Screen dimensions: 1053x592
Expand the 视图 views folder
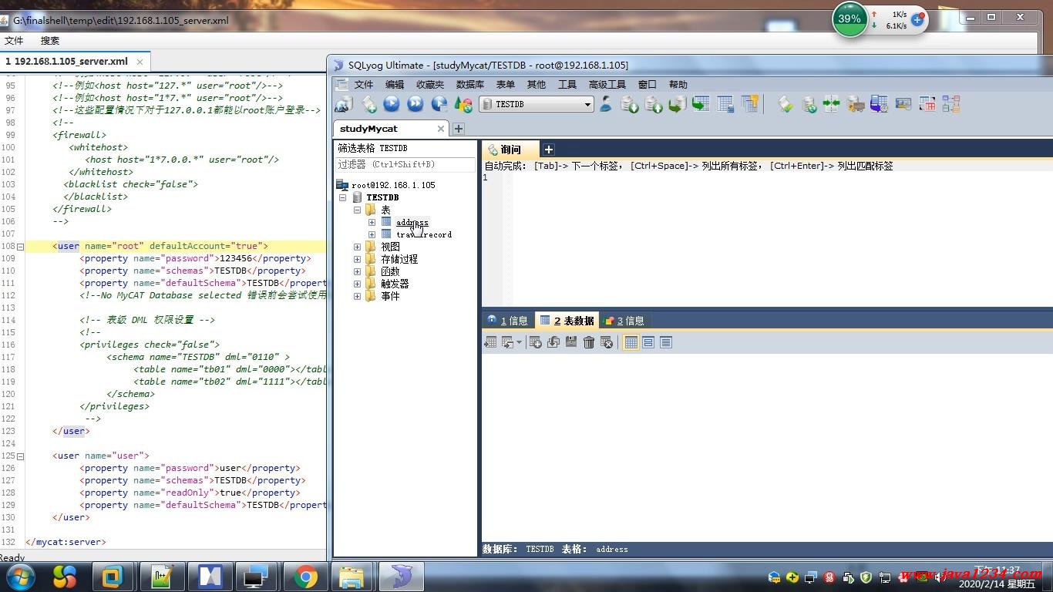tap(358, 247)
